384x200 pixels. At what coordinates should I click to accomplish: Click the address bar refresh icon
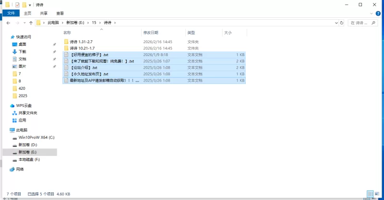[341, 23]
